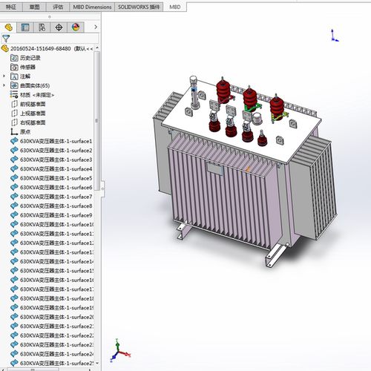Viewport: 371px width, 371px height.
Task: Select the 注解 annotations folder icon
Action: tap(14, 76)
